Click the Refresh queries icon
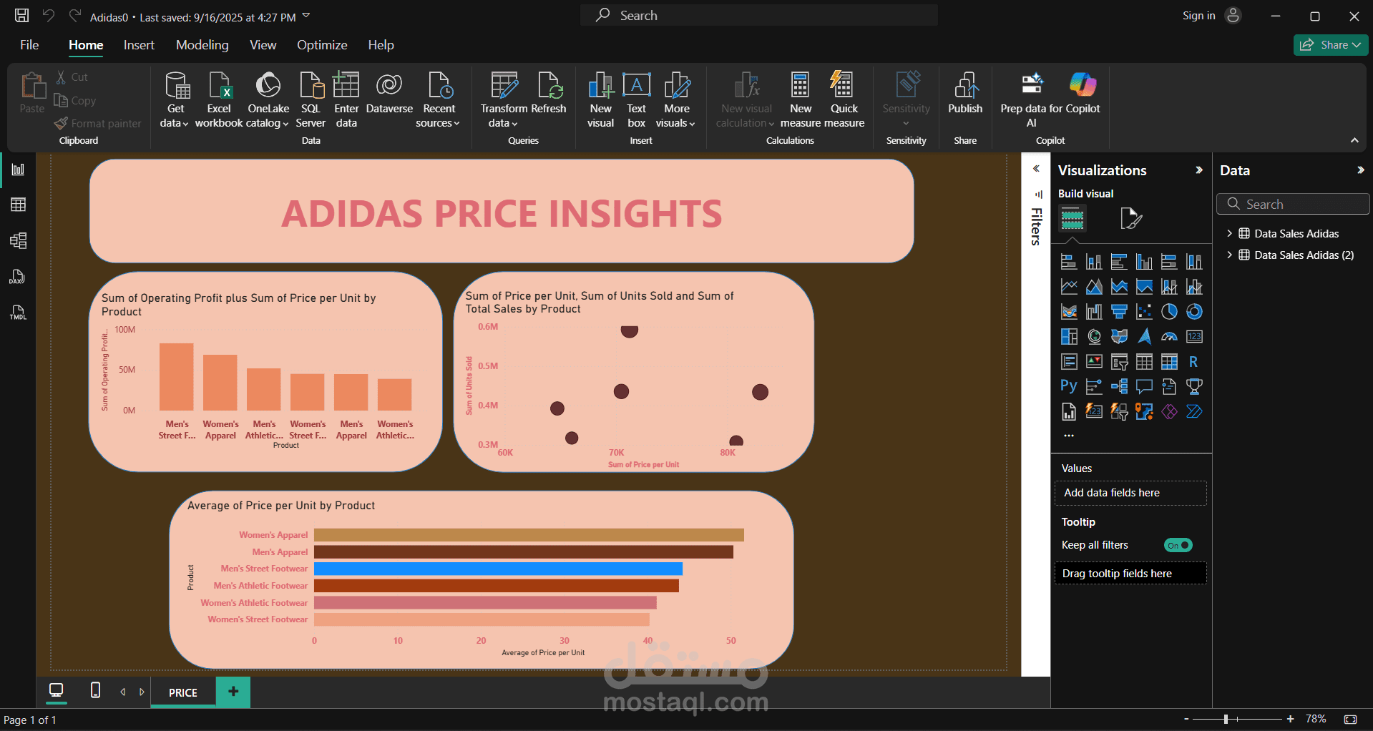The image size is (1373, 731). point(549,85)
